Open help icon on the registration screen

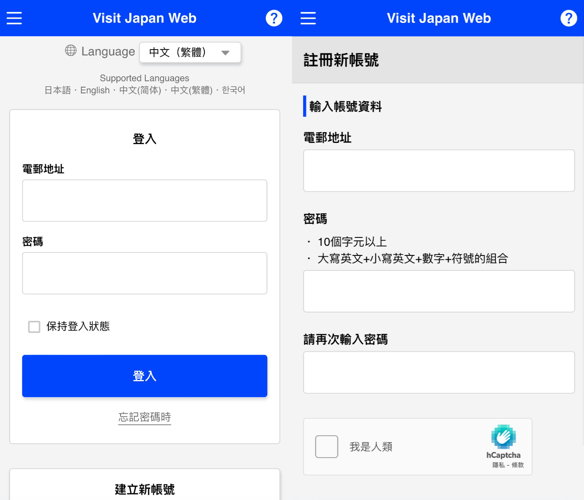pos(569,18)
